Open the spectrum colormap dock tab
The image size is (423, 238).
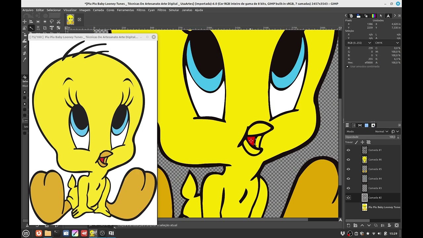(x=373, y=16)
